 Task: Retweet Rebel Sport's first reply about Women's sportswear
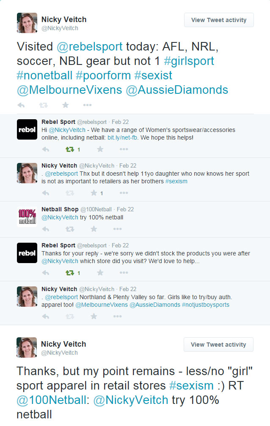(69, 149)
